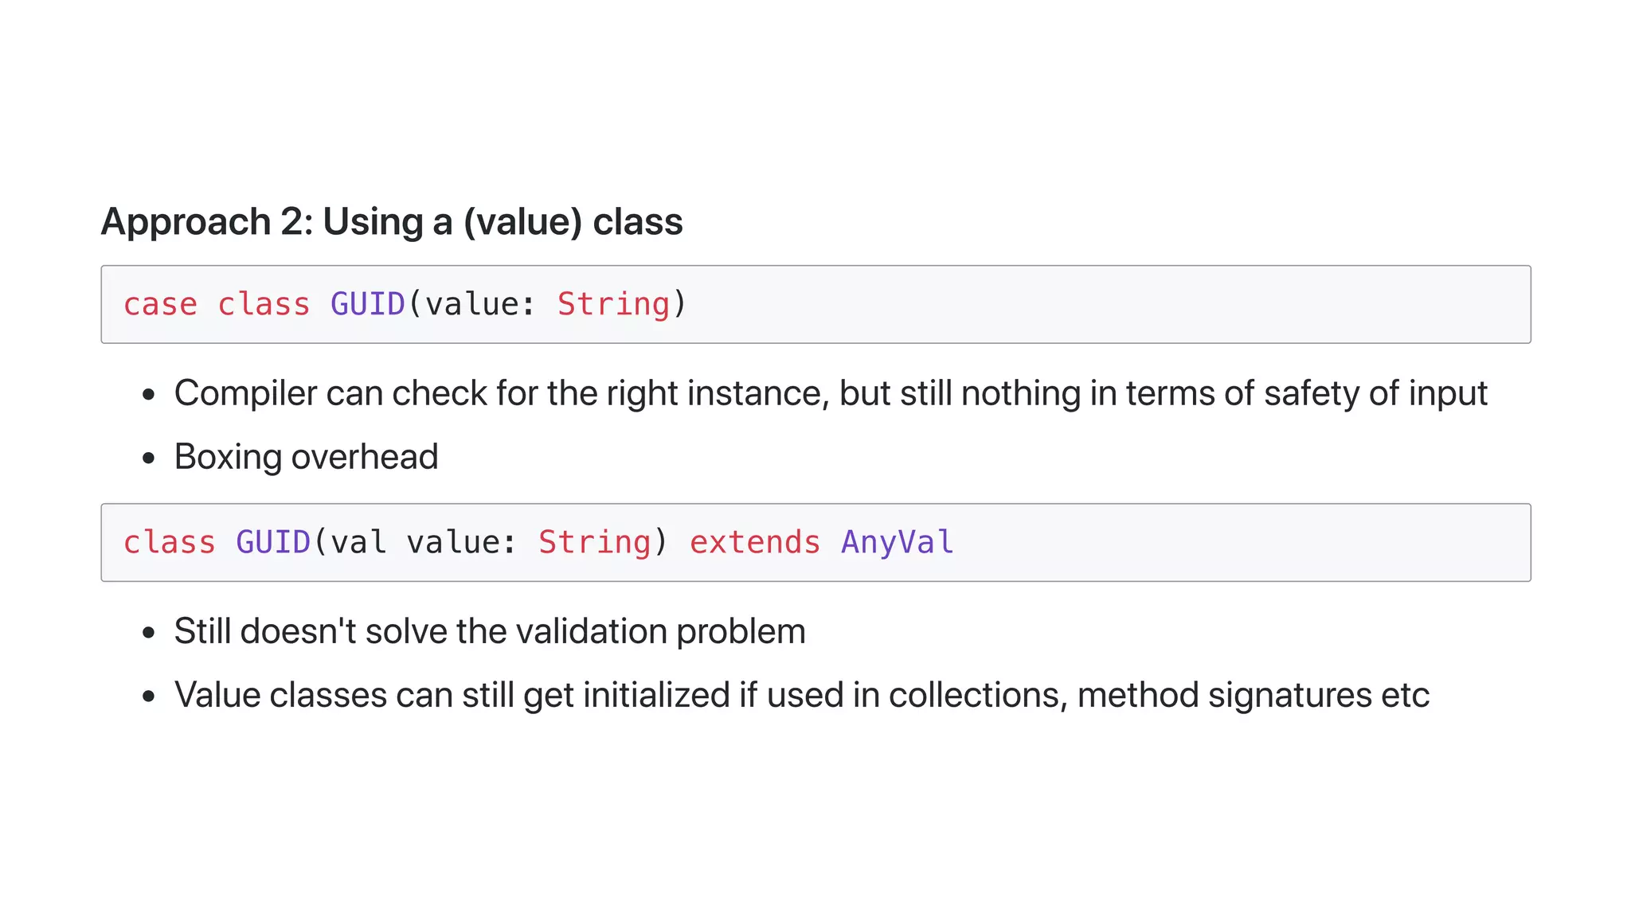
Task: Click the "Boxing overhead" bullet text
Action: 306,457
